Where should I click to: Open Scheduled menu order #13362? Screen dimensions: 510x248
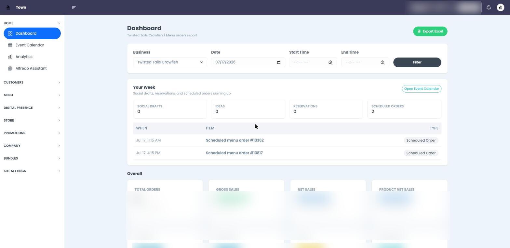click(235, 140)
